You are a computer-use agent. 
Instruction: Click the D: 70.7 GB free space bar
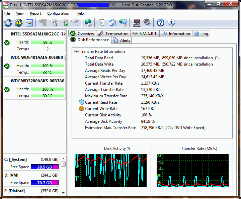(x=45, y=182)
